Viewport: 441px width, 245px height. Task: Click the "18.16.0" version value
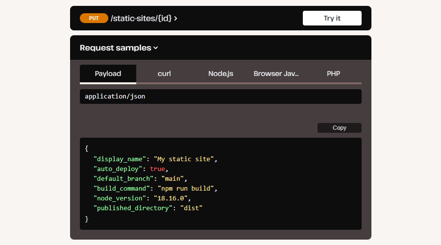[171, 198]
